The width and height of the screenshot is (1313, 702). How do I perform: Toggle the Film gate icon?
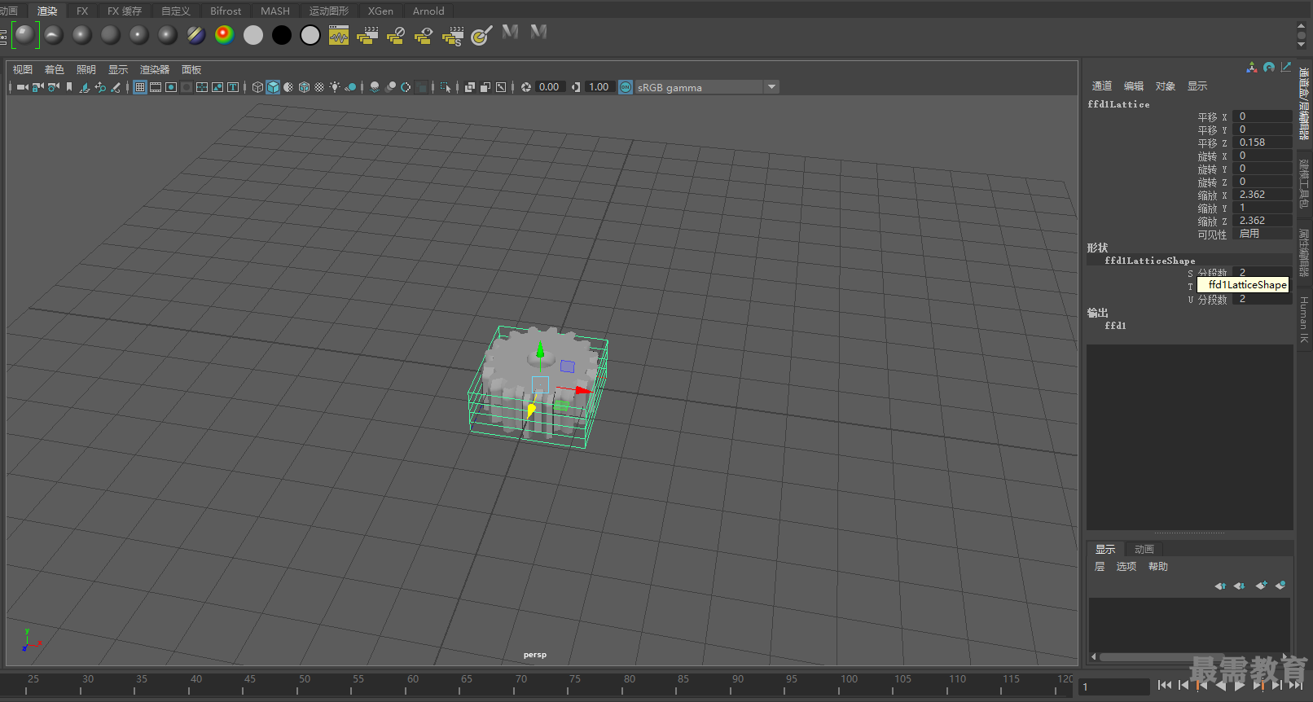[x=156, y=87]
